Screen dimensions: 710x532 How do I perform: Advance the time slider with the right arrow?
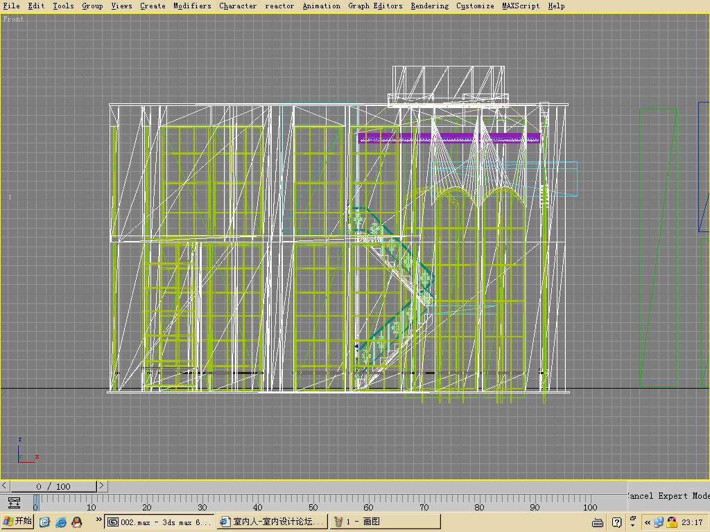point(101,486)
